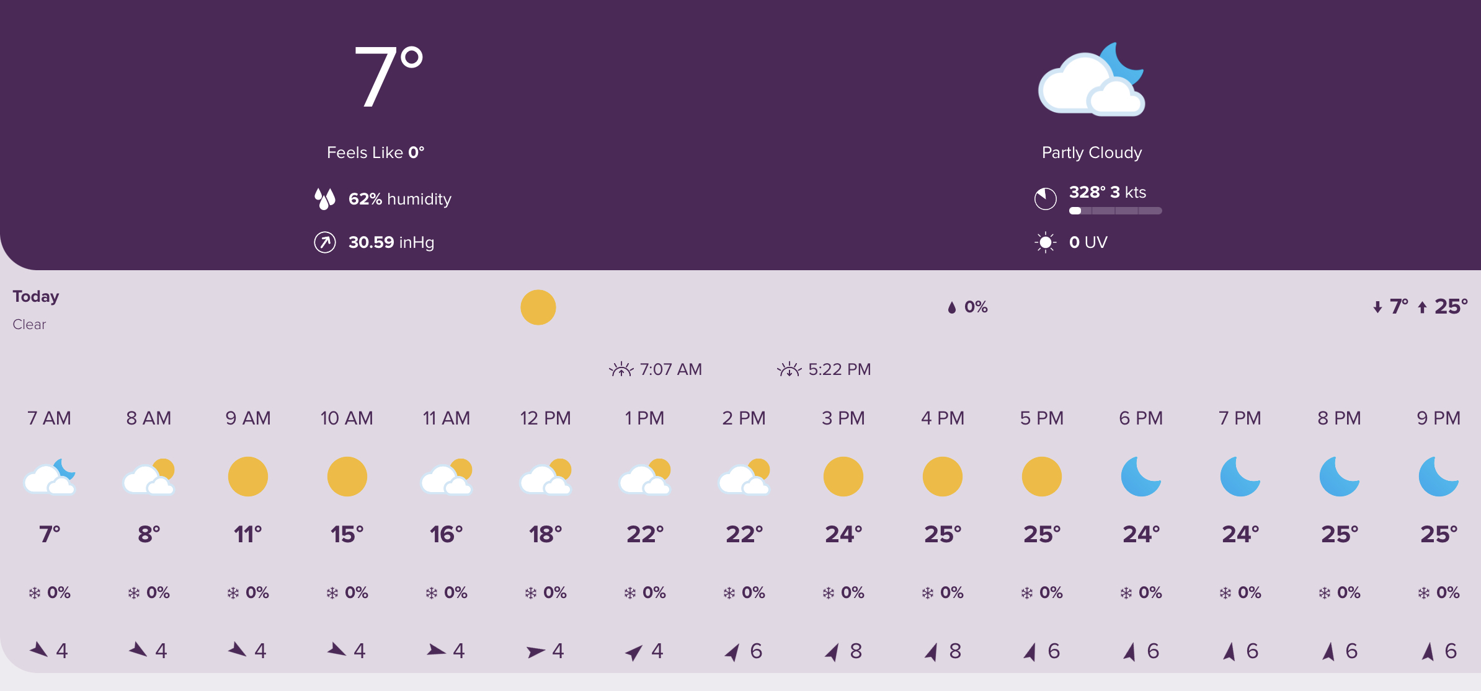This screenshot has width=1481, height=691.
Task: Collapse the Today forecast row
Action: coord(36,297)
